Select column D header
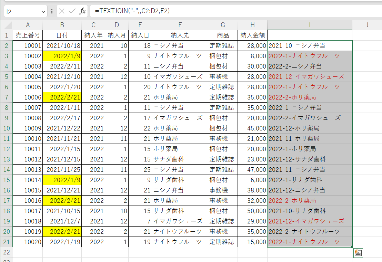The image size is (382, 262). pyautogui.click(x=117, y=25)
